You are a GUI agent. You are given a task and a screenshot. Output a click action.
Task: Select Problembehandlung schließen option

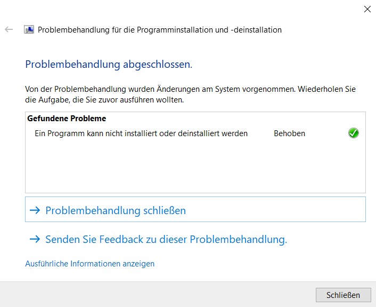click(195, 209)
